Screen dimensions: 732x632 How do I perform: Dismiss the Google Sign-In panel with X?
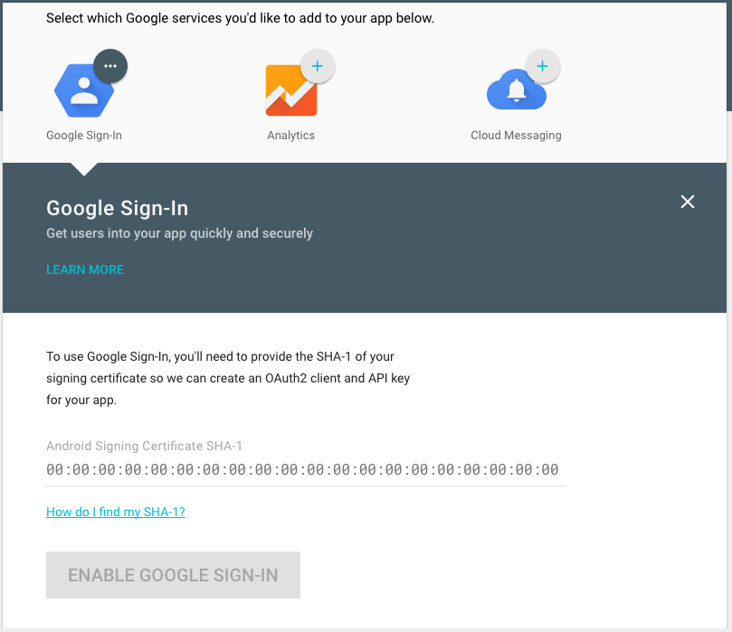point(687,202)
